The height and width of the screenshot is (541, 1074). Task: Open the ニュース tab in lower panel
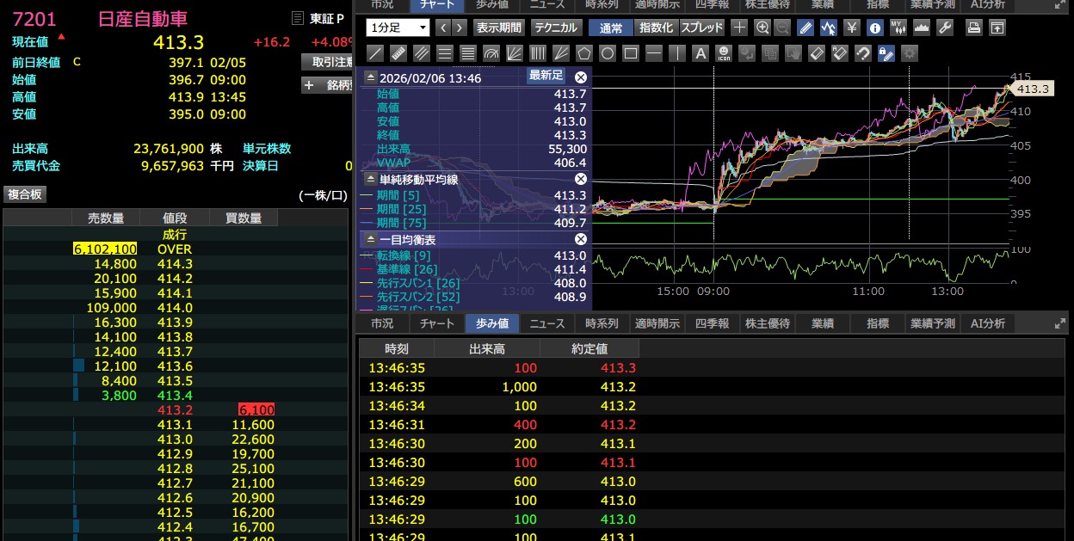pos(546,323)
